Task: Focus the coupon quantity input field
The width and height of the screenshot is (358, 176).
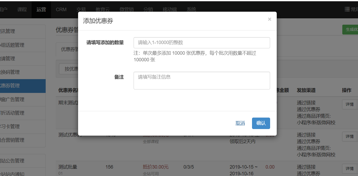Action: pyautogui.click(x=202, y=43)
